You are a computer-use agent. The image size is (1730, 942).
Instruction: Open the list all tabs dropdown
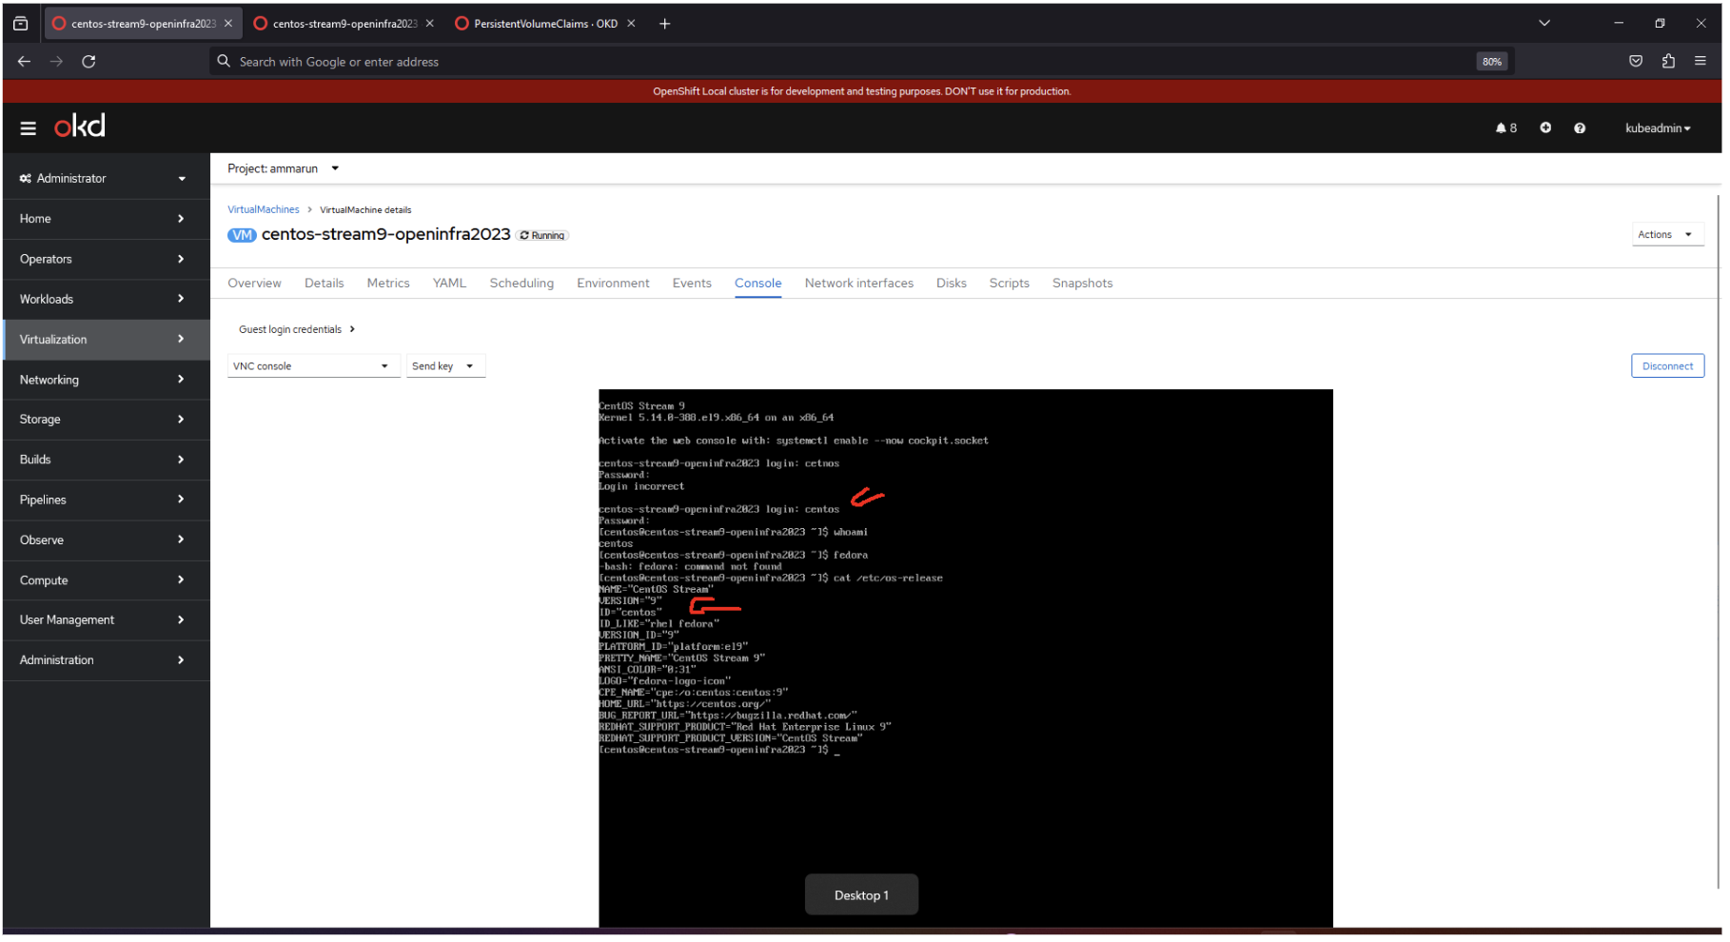(1545, 24)
